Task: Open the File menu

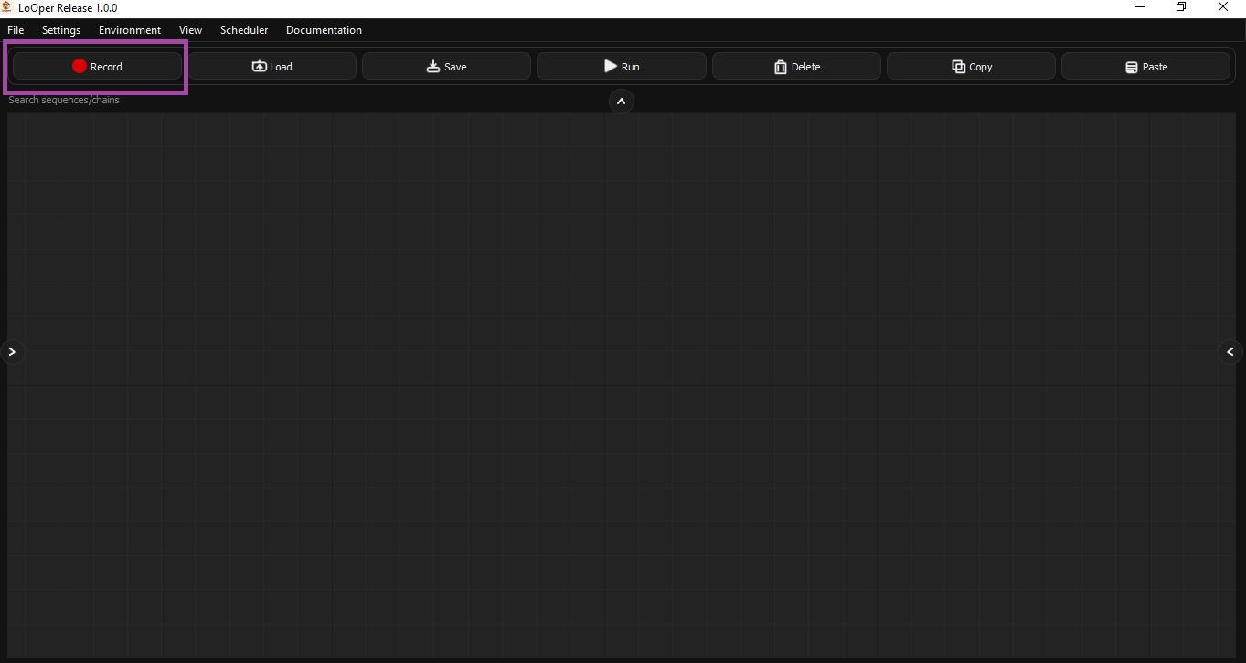Action: [15, 29]
